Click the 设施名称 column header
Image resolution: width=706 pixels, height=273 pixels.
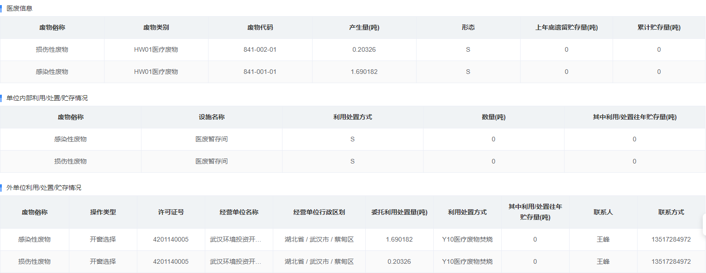[x=212, y=117]
